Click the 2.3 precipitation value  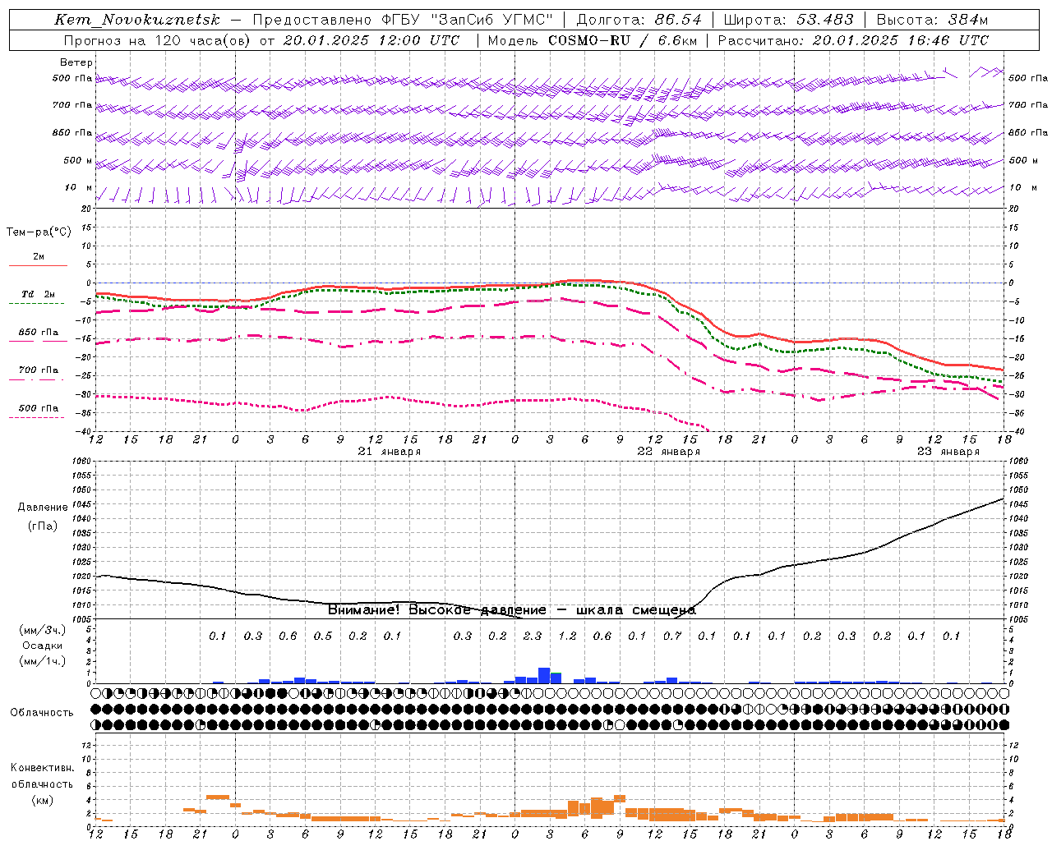coord(533,636)
